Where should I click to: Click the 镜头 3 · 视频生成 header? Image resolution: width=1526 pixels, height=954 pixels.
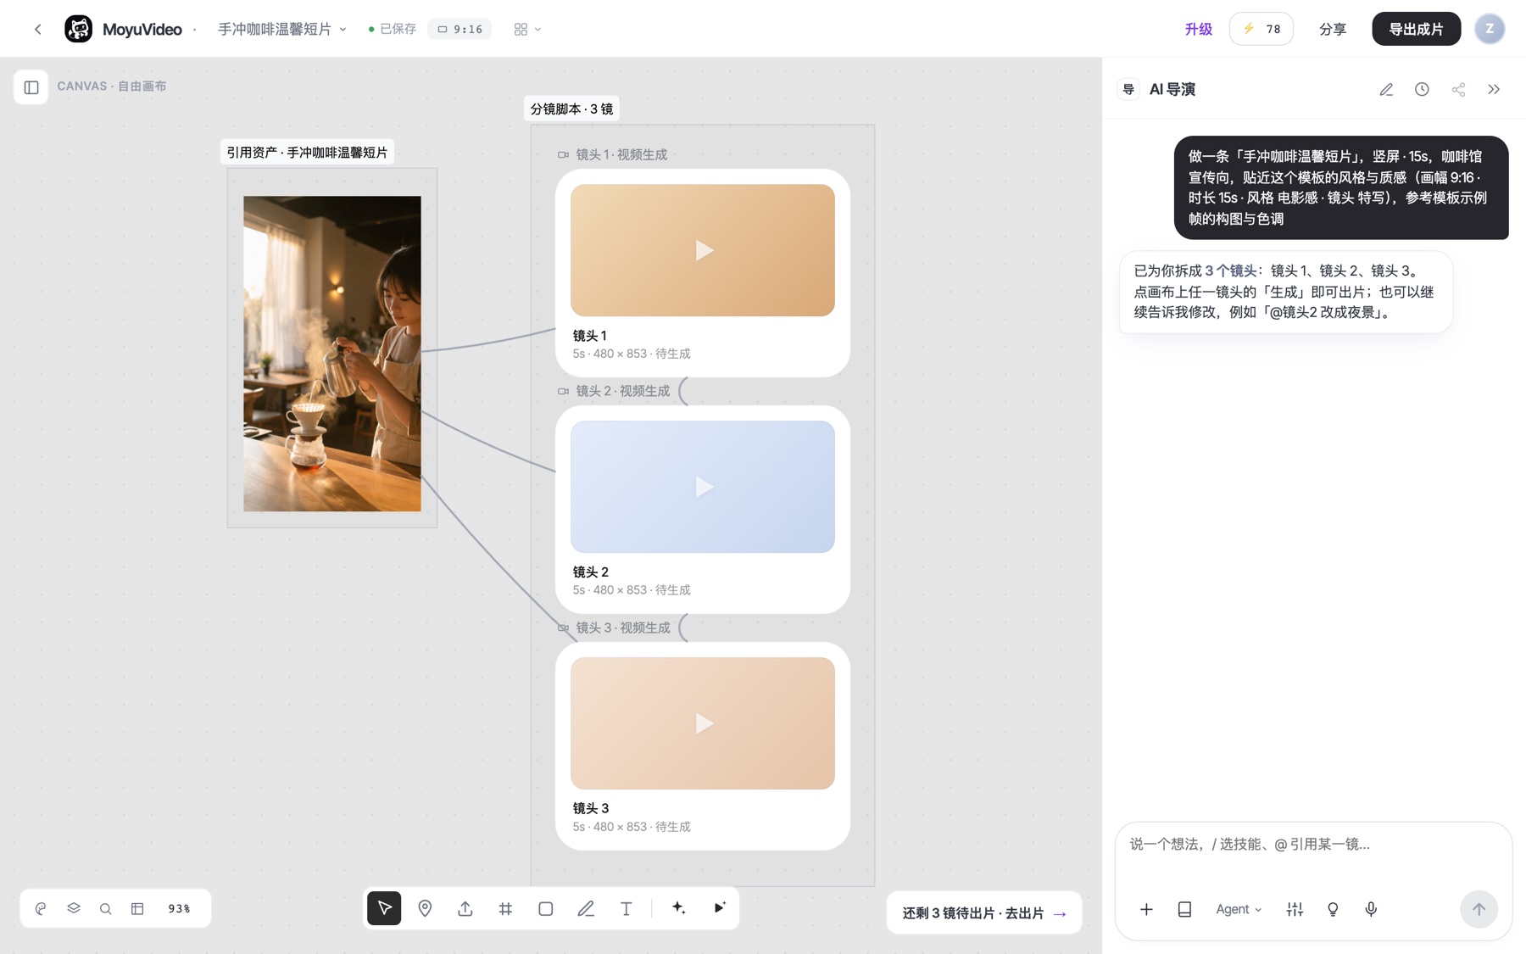pyautogui.click(x=614, y=628)
